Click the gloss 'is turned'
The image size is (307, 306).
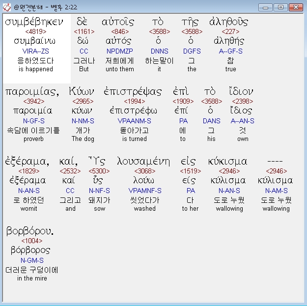pyautogui.click(x=134, y=139)
